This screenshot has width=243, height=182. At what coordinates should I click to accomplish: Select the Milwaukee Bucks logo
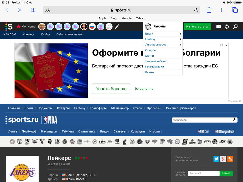132,142
